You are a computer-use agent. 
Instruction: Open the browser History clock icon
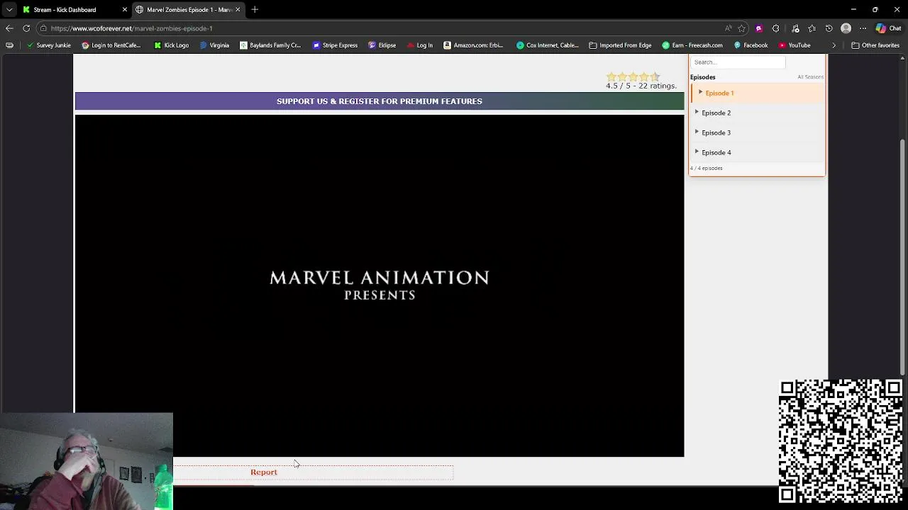click(x=829, y=28)
